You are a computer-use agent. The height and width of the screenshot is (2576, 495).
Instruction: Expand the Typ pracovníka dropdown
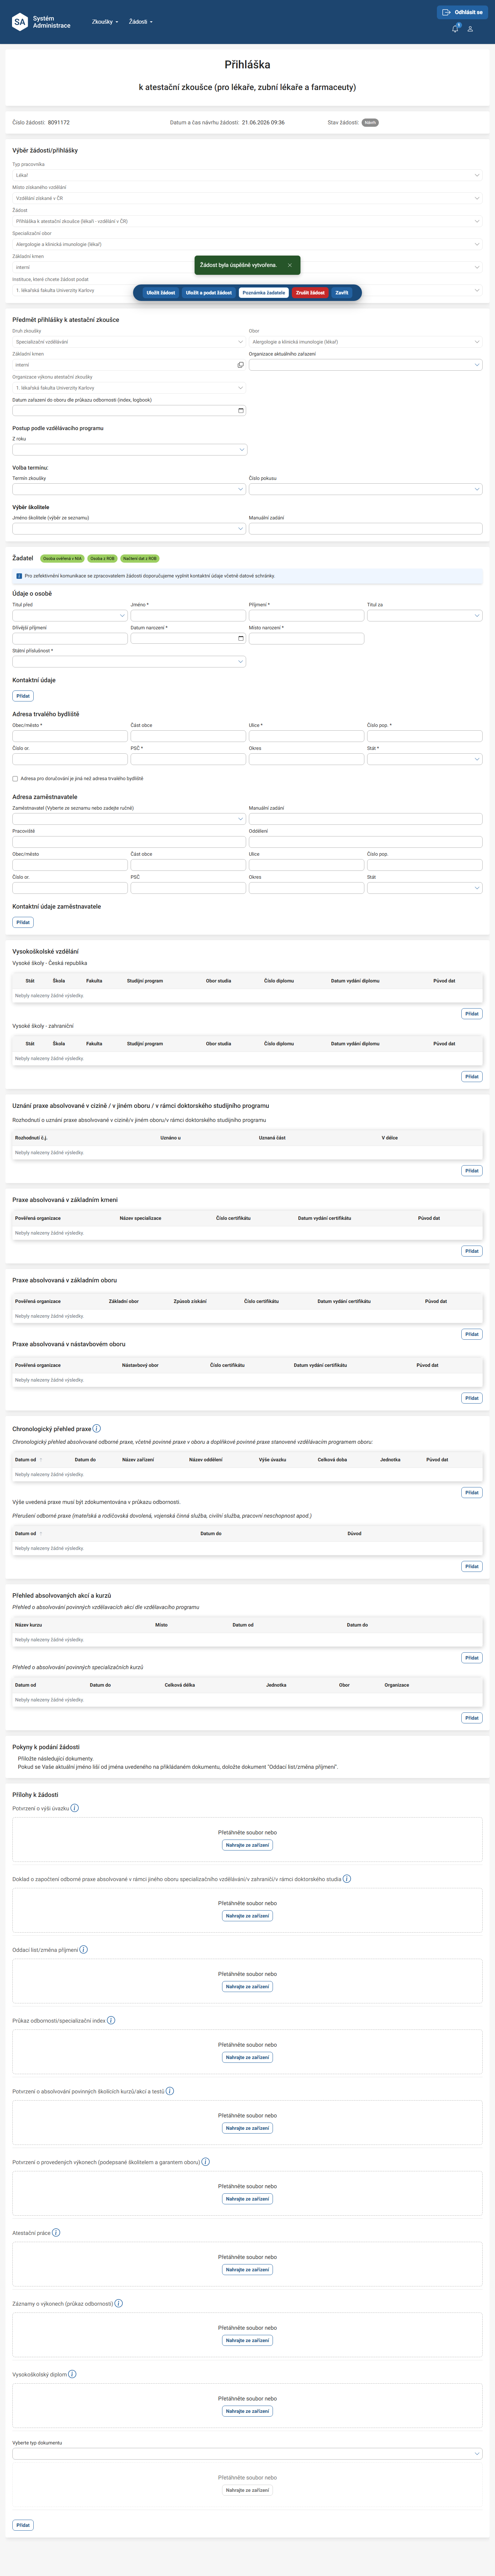[247, 175]
